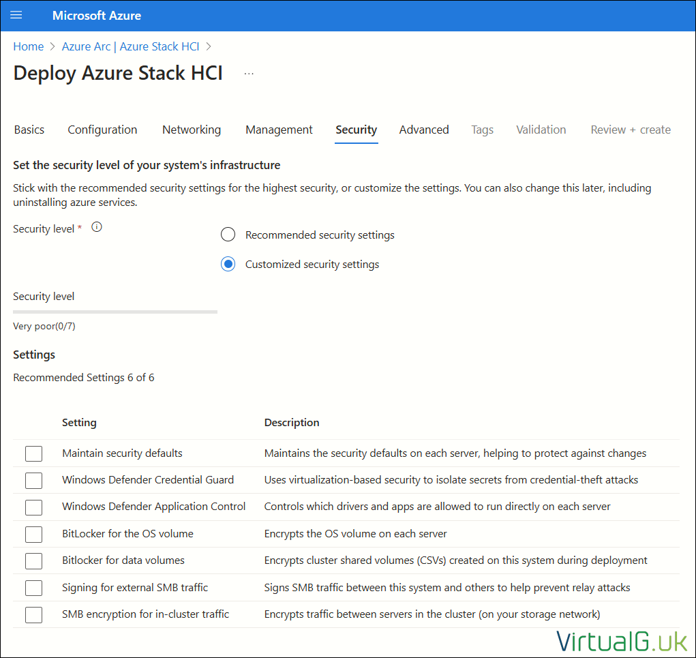This screenshot has width=696, height=658.
Task: Check Maintain security defaults checkbox
Action: [x=33, y=453]
